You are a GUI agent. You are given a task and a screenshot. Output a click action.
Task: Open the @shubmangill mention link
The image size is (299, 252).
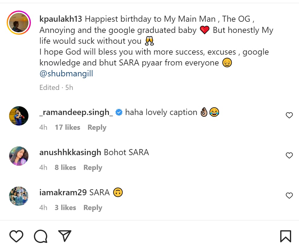[66, 74]
